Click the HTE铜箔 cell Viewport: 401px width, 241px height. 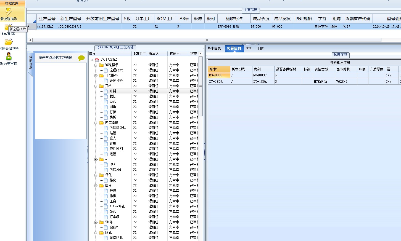(324, 81)
